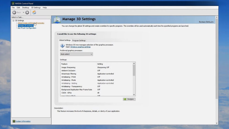Select Adjust image settings with preview

(x=31, y=23)
